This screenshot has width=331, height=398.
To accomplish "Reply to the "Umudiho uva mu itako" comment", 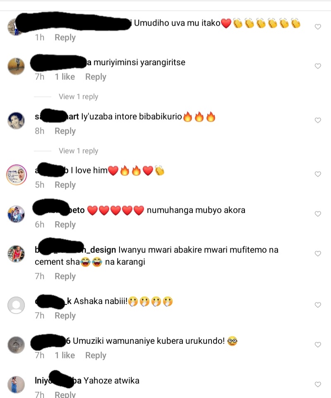I will click(65, 38).
